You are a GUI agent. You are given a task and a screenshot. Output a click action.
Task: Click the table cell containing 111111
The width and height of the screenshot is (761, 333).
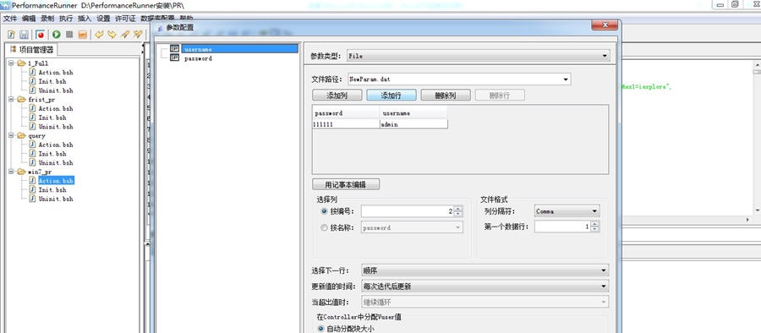[x=346, y=124]
